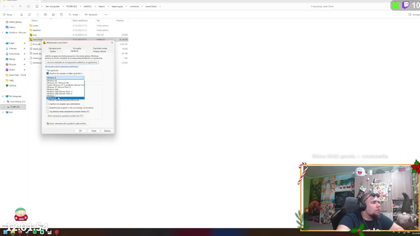Screen dimensions: 420x236
Task: Go up one folder level in Explorer
Action: [20, 6]
